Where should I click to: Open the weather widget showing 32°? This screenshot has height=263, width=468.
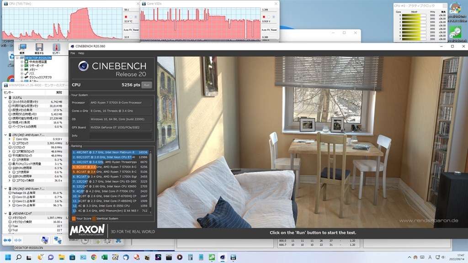pyautogui.click(x=40, y=257)
